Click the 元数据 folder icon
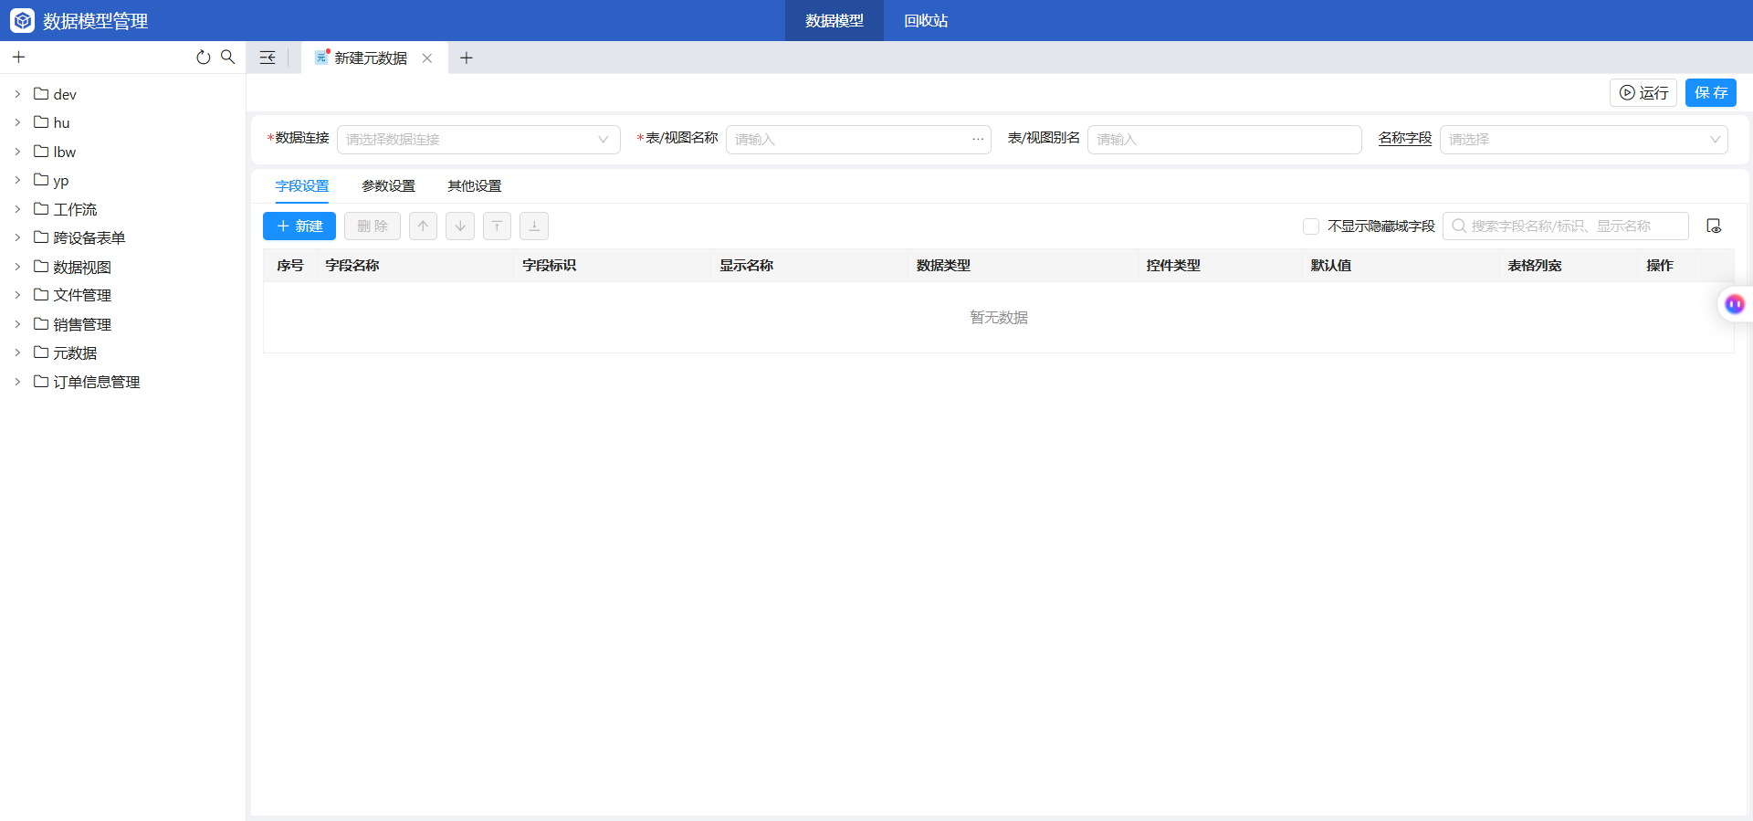The height and width of the screenshot is (821, 1753). point(41,352)
